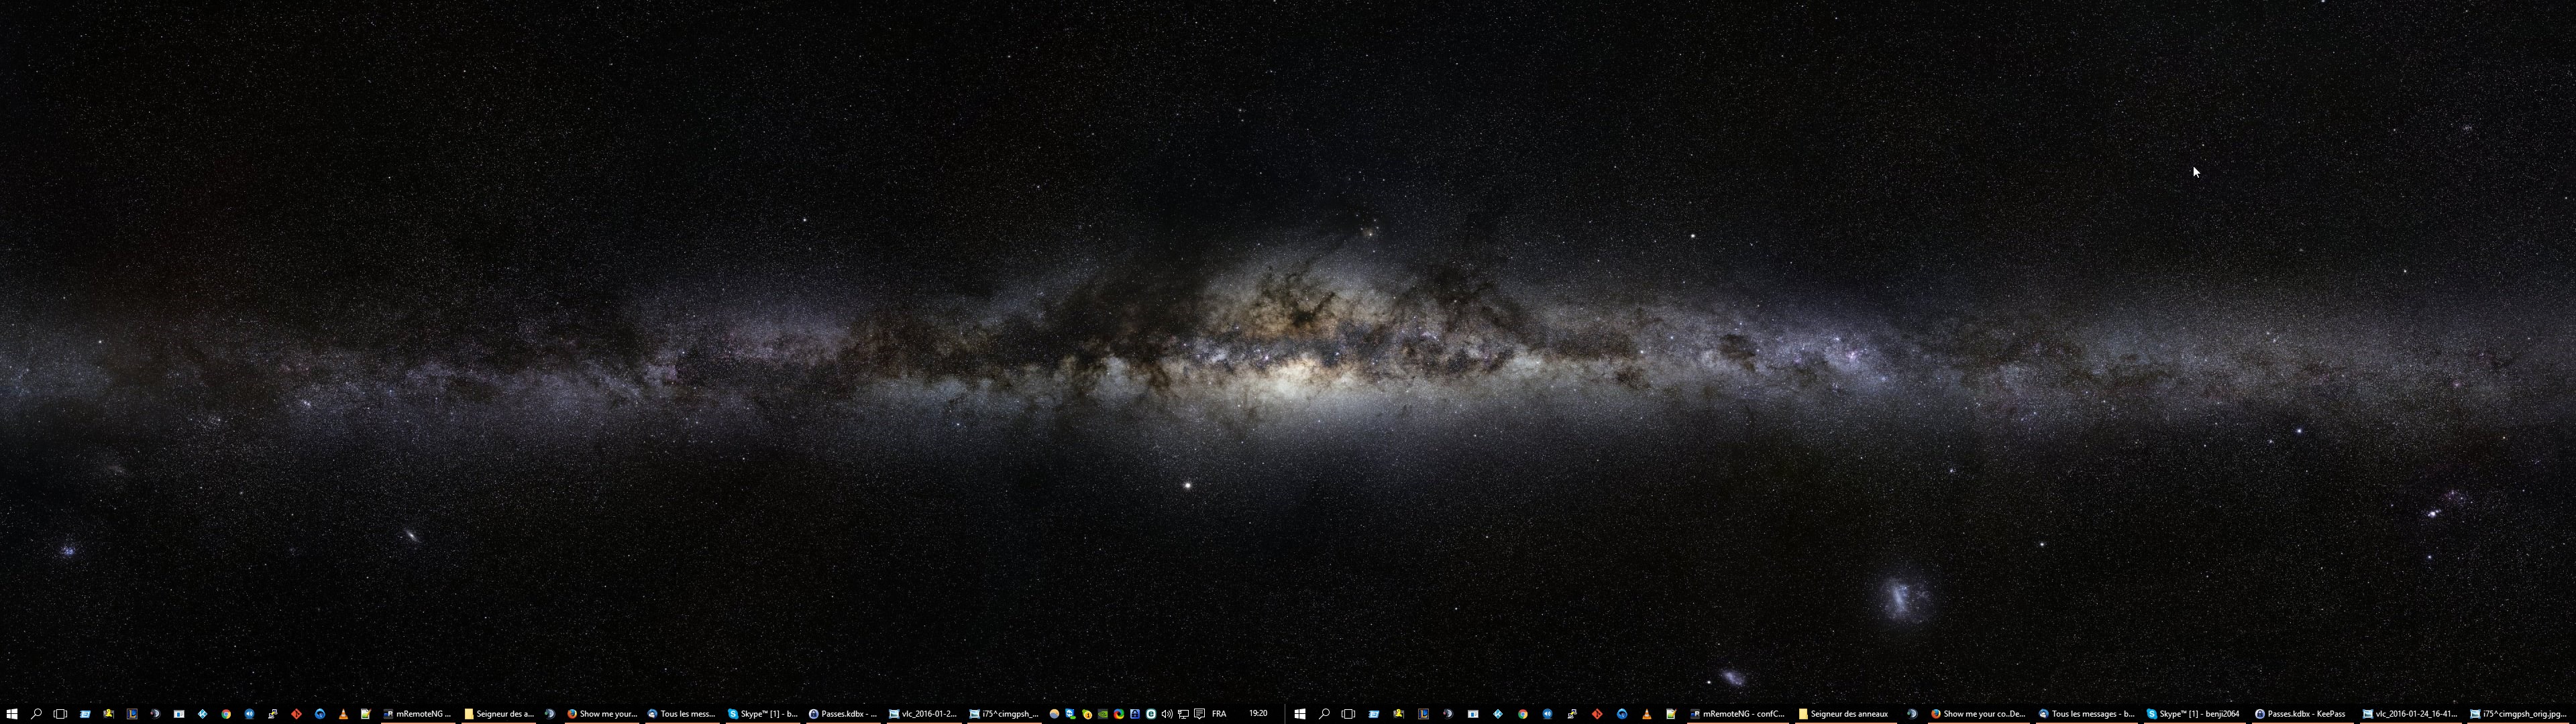Switch to Thunderbird "Tous les mess..." window
This screenshot has width=2576, height=724.
tap(683, 714)
